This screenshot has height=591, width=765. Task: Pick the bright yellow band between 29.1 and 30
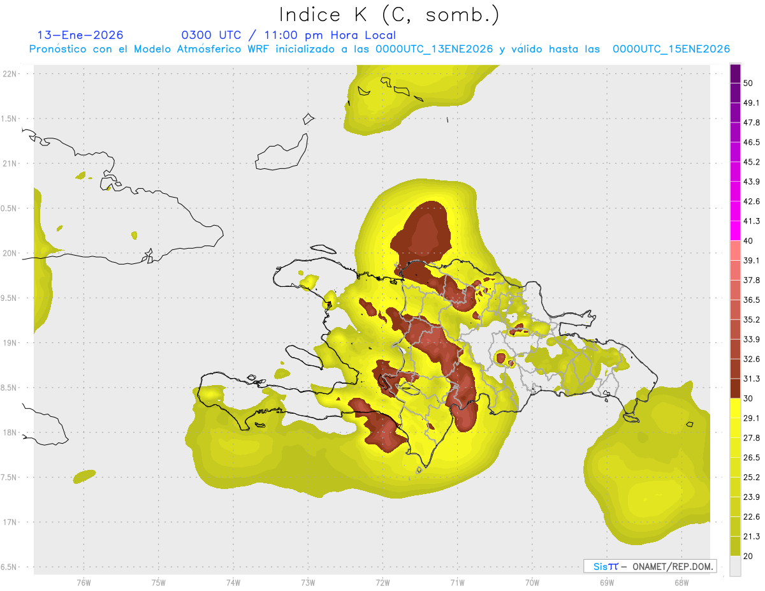(x=735, y=408)
